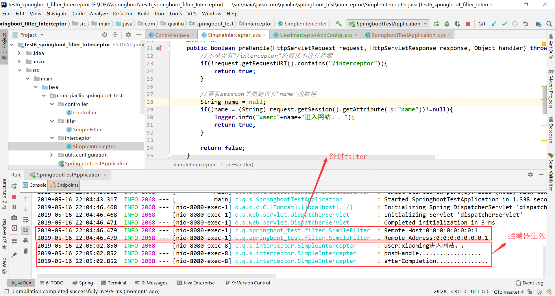Click the print console icon
This screenshot has width=555, height=296.
tap(26, 240)
